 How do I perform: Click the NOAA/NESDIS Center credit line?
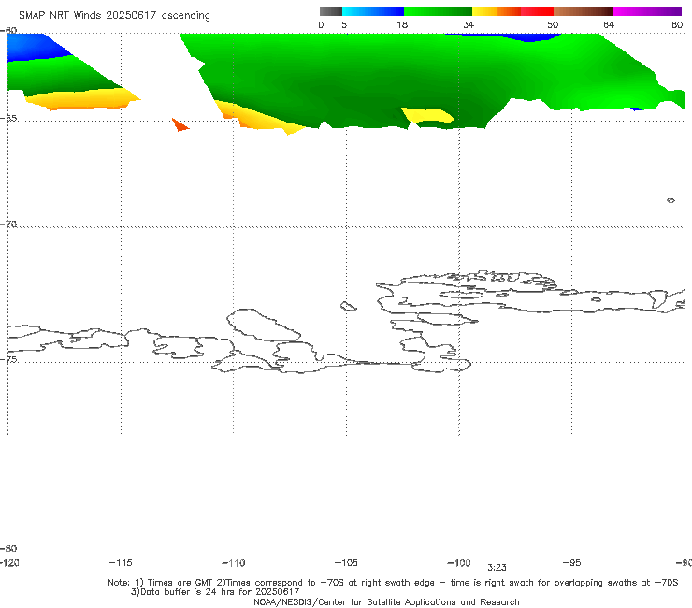click(x=386, y=601)
